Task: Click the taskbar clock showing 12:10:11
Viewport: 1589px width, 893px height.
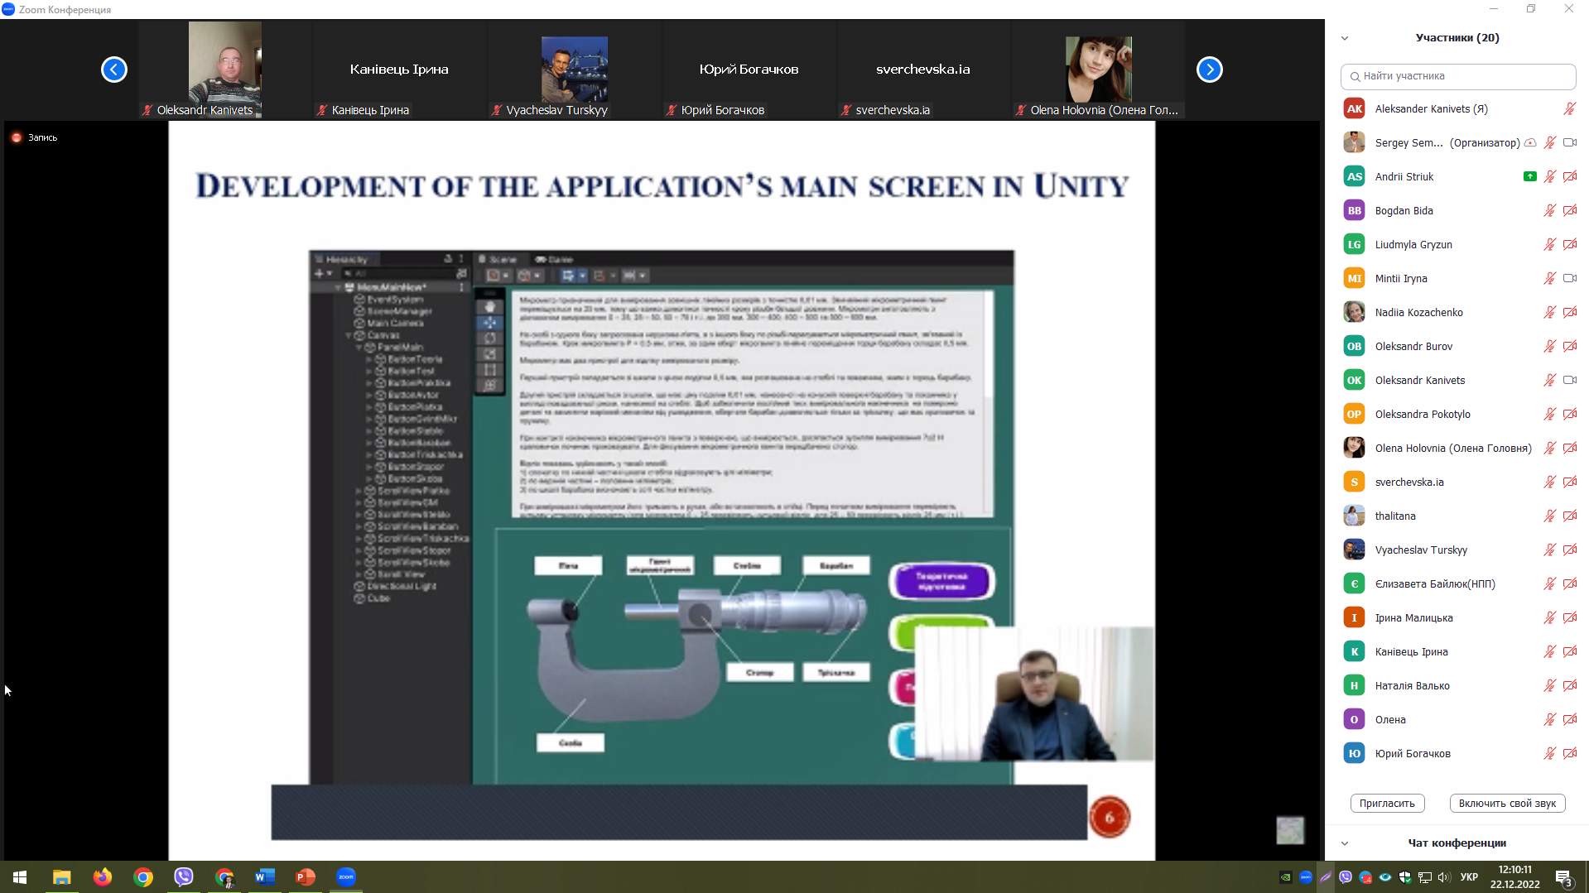Action: coord(1514,877)
